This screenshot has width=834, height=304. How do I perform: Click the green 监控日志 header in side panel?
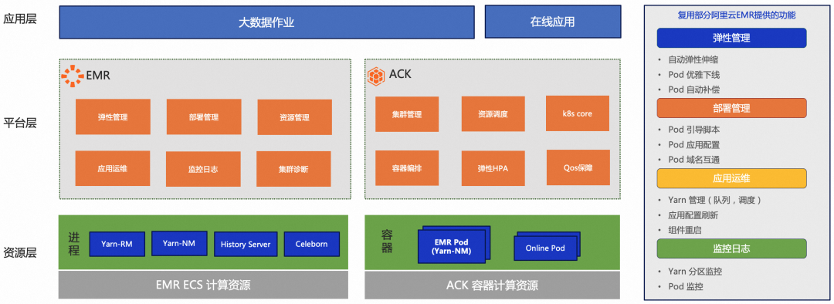point(732,248)
